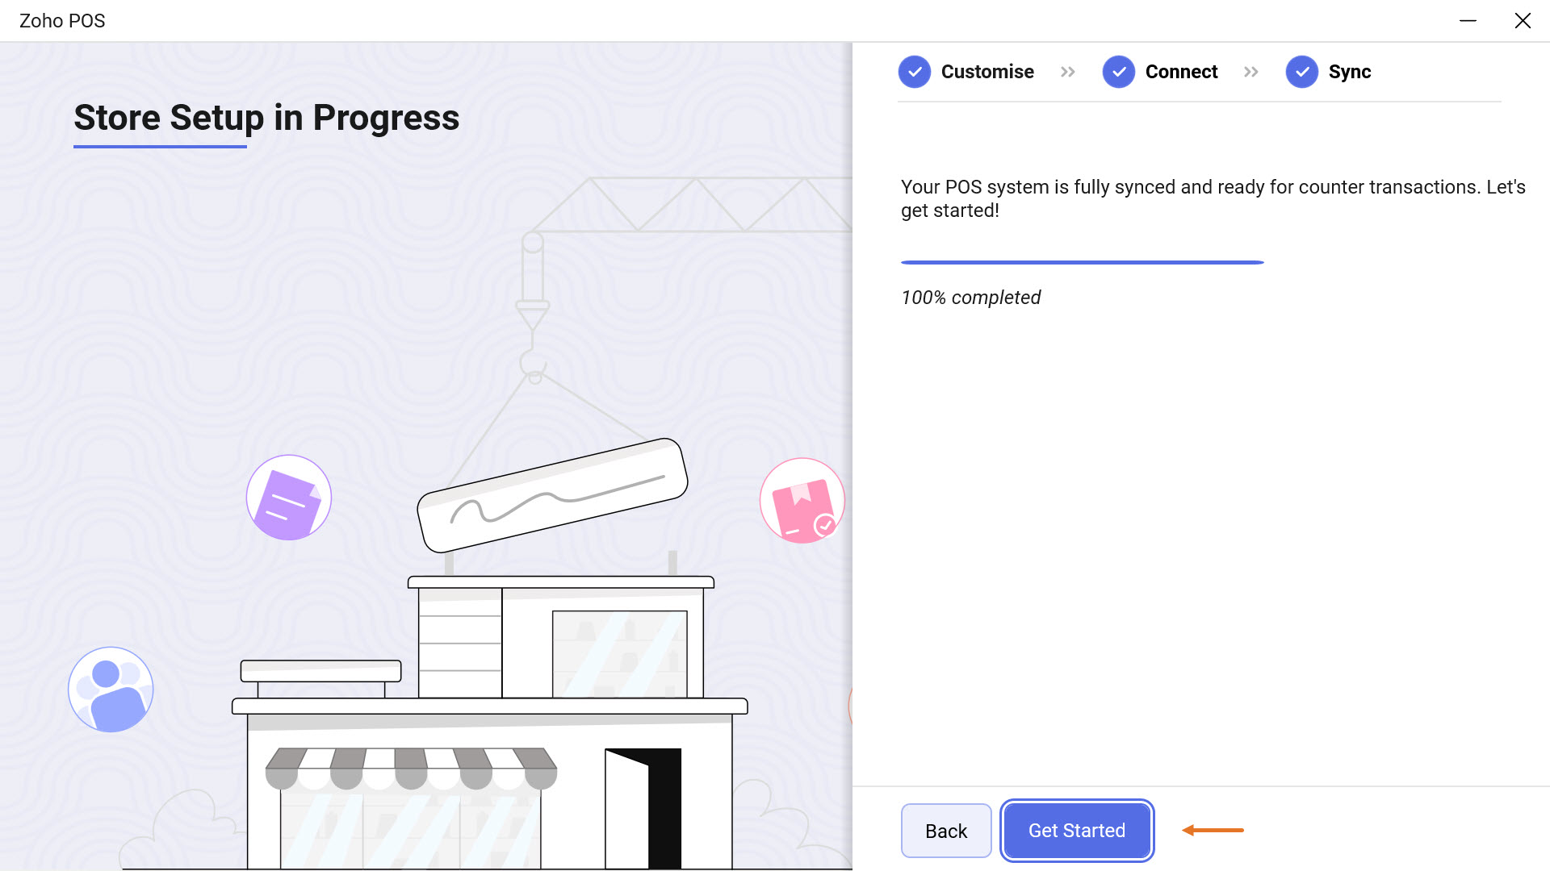Click the Store Setup in Progress heading
The image size is (1550, 871).
click(x=266, y=118)
